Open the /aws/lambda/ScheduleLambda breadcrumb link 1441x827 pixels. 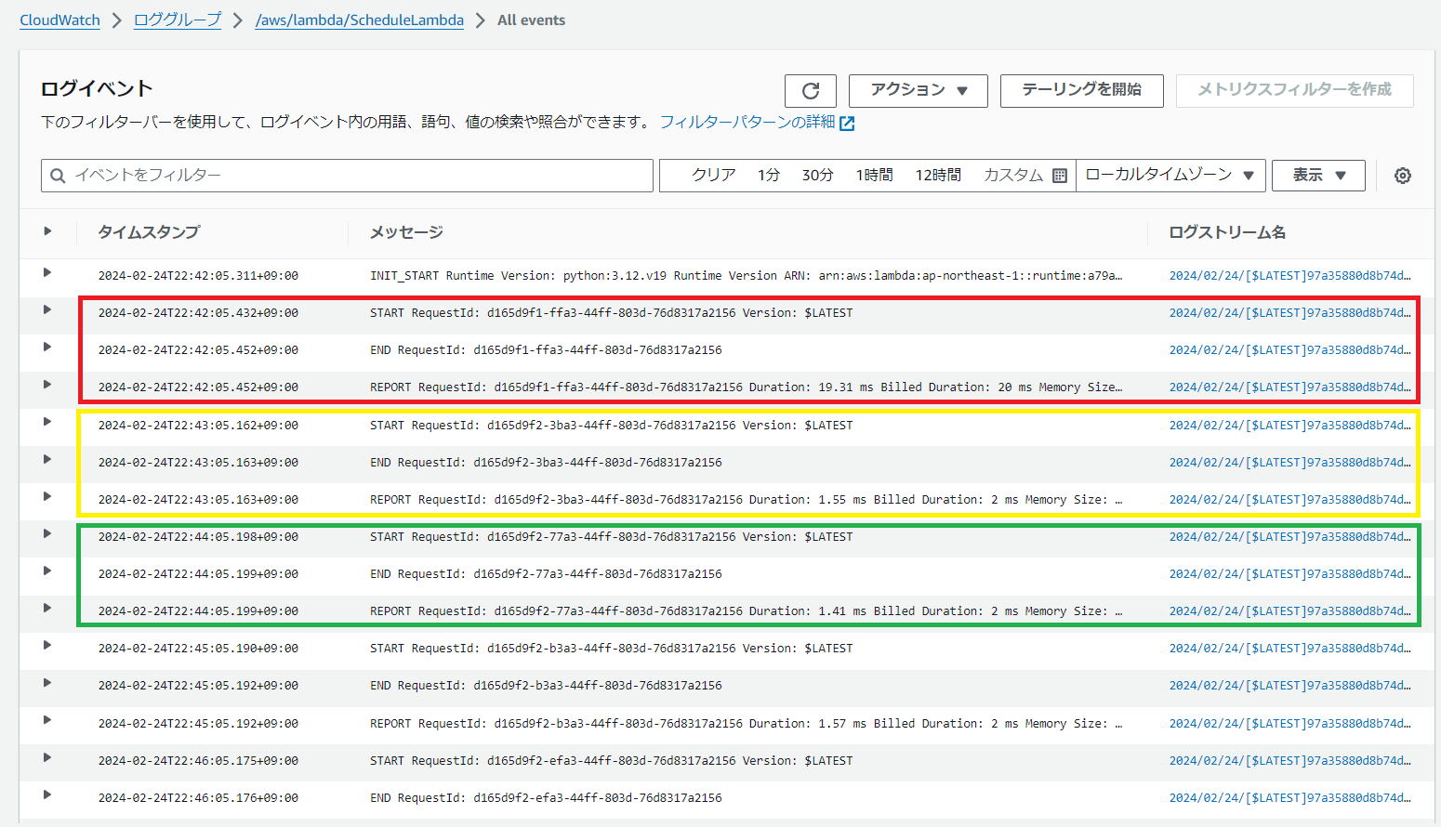(359, 20)
